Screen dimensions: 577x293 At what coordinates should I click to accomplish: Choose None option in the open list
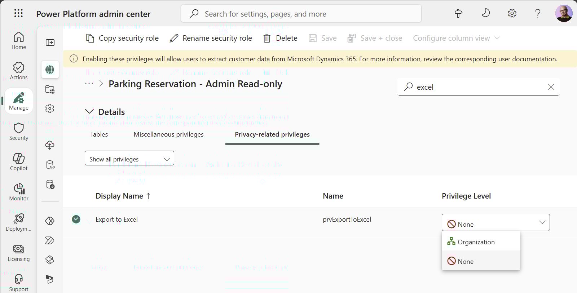point(481,261)
